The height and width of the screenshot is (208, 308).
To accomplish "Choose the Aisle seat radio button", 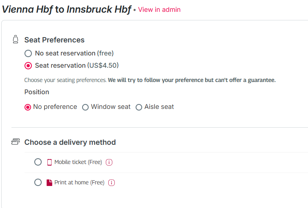I will coord(138,107).
